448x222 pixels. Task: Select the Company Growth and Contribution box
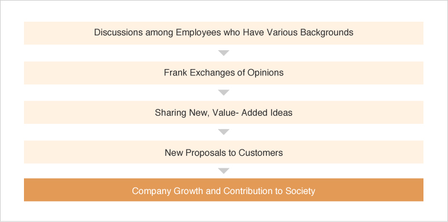(224, 189)
